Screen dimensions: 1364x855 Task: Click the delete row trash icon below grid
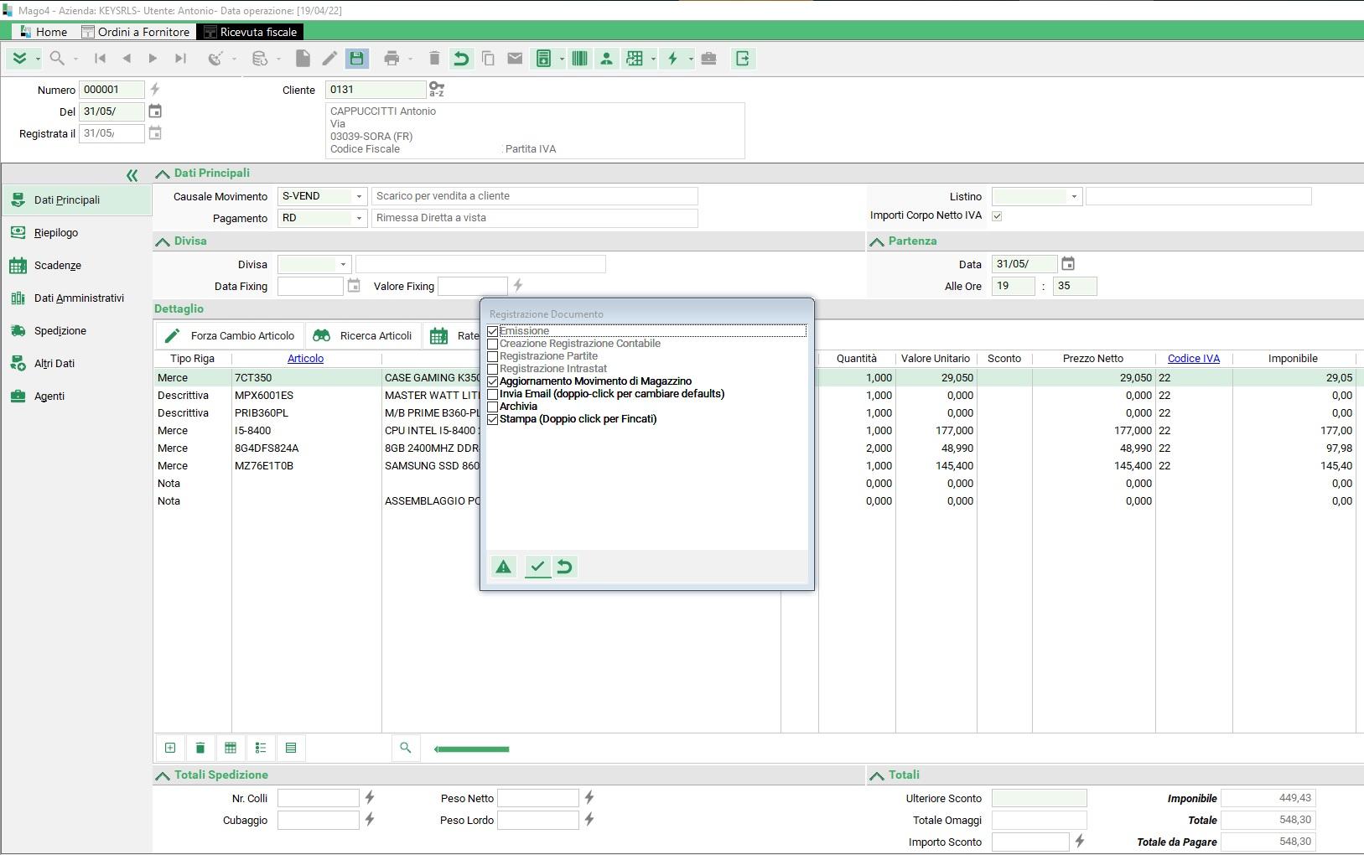200,748
